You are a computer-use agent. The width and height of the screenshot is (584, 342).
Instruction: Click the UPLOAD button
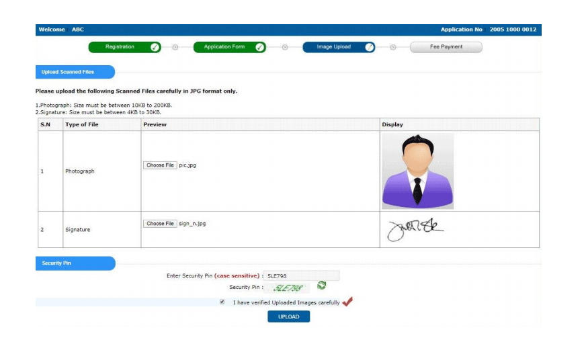[x=288, y=316]
